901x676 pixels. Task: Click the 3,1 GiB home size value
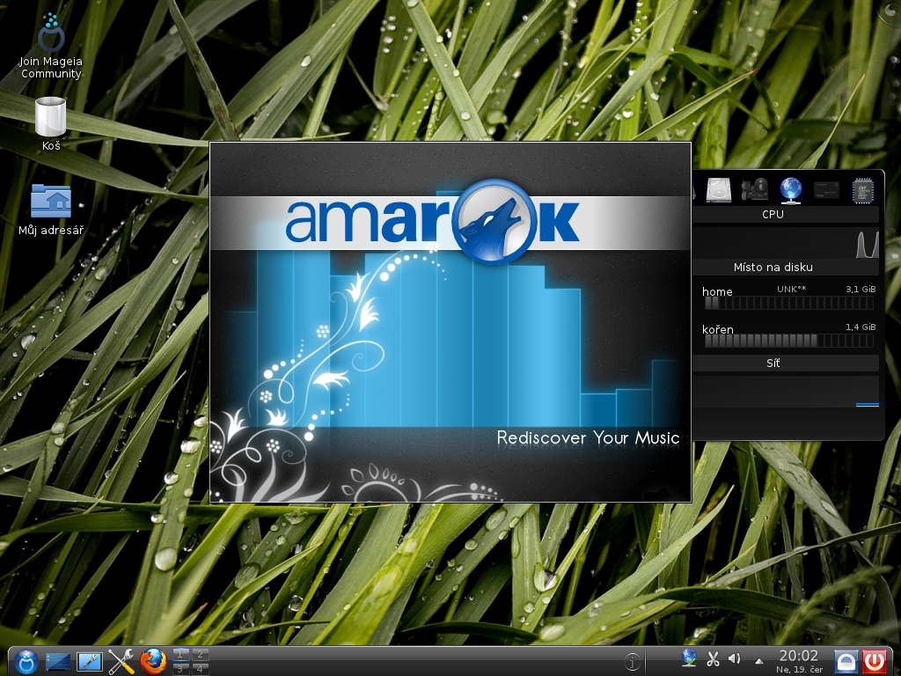[861, 289]
